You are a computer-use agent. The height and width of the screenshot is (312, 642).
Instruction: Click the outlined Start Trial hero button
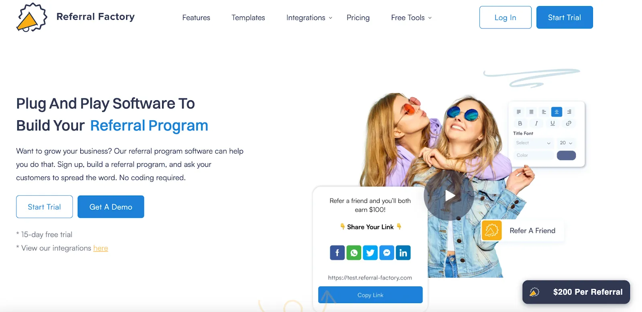pos(44,207)
